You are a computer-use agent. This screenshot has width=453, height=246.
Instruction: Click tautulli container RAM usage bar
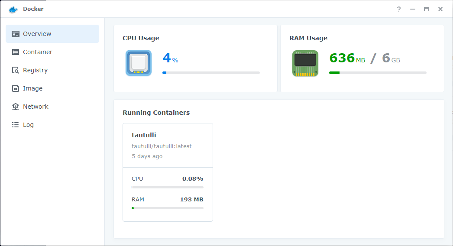tap(168, 208)
